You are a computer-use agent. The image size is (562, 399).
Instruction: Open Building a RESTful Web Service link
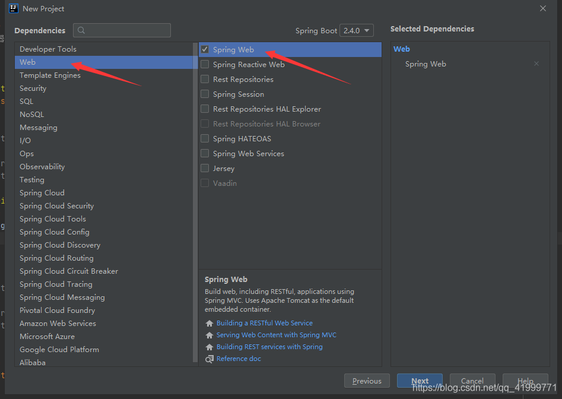click(x=265, y=324)
